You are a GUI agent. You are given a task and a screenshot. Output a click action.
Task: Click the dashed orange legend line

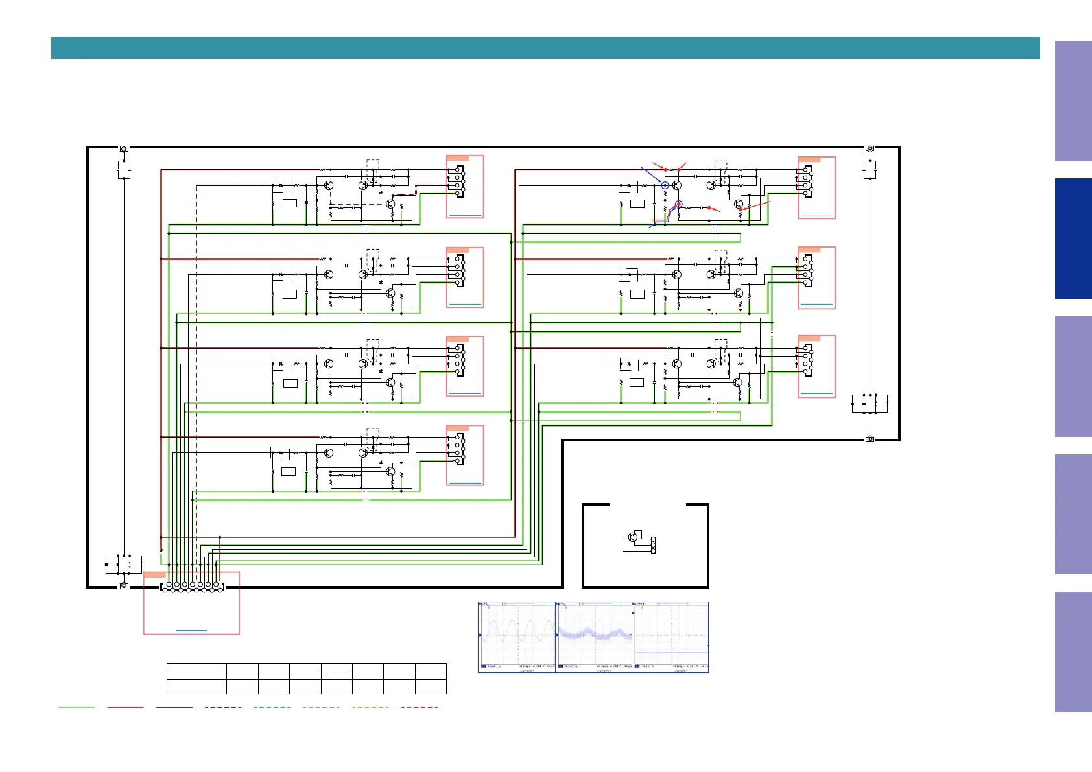370,707
